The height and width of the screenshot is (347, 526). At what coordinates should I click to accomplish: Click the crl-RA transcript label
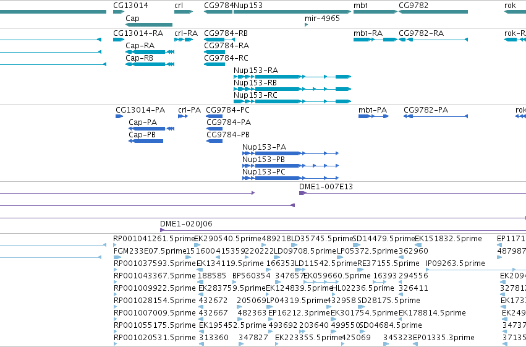(186, 33)
